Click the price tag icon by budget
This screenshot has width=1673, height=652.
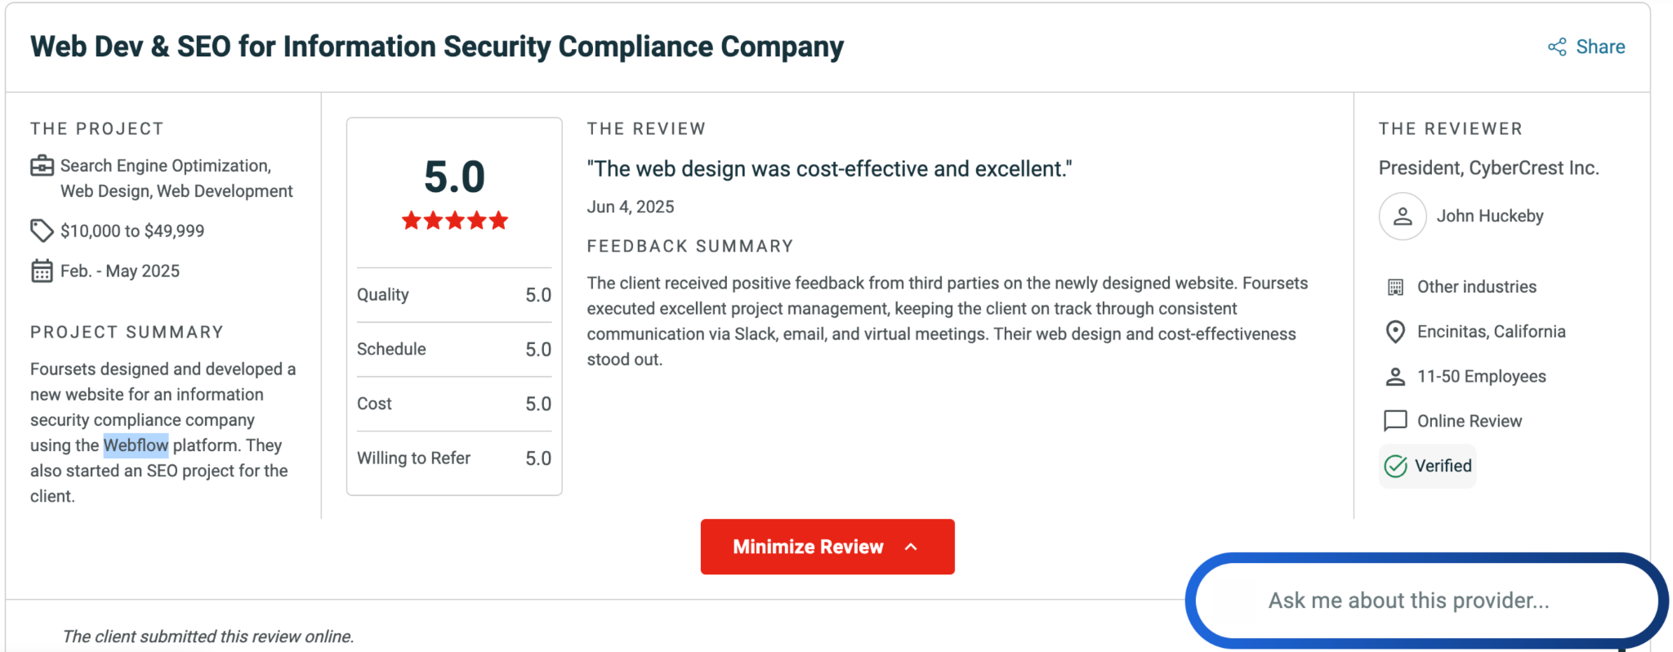point(42,230)
